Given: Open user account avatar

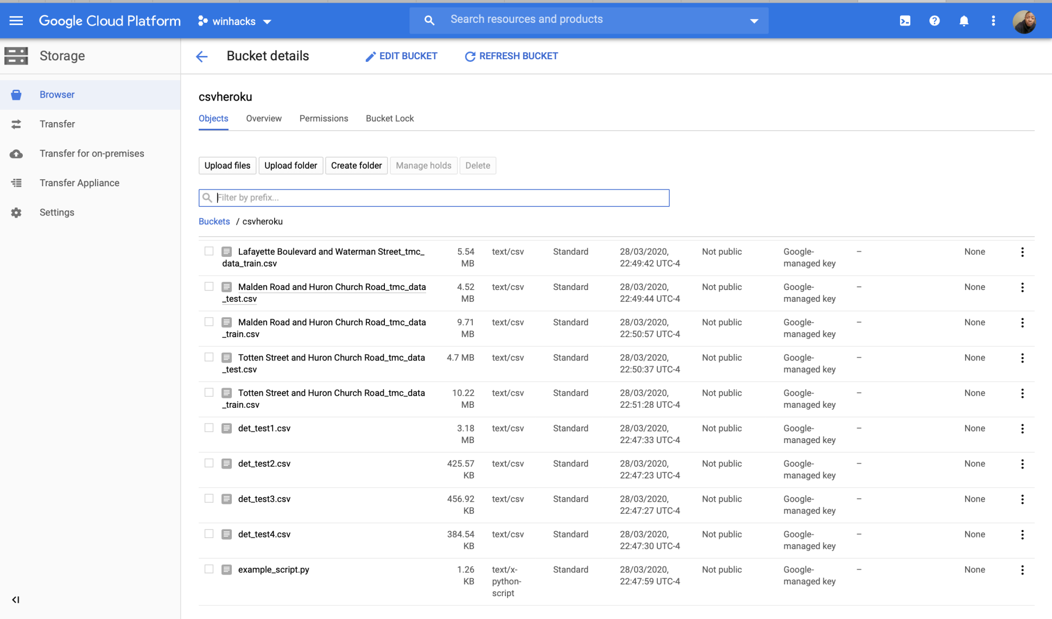Looking at the screenshot, I should coord(1024,22).
